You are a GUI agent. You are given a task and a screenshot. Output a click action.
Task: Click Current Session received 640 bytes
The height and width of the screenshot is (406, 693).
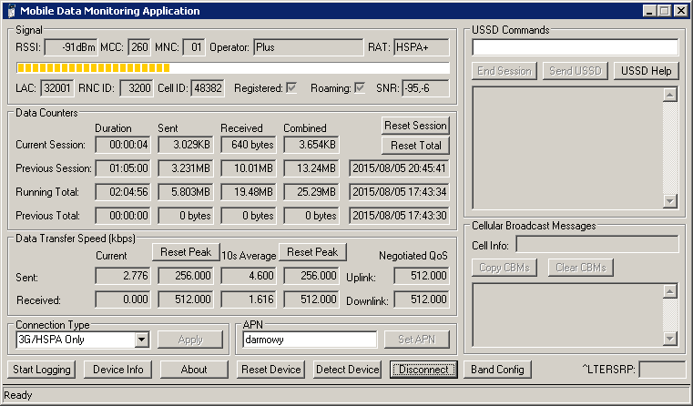point(249,145)
